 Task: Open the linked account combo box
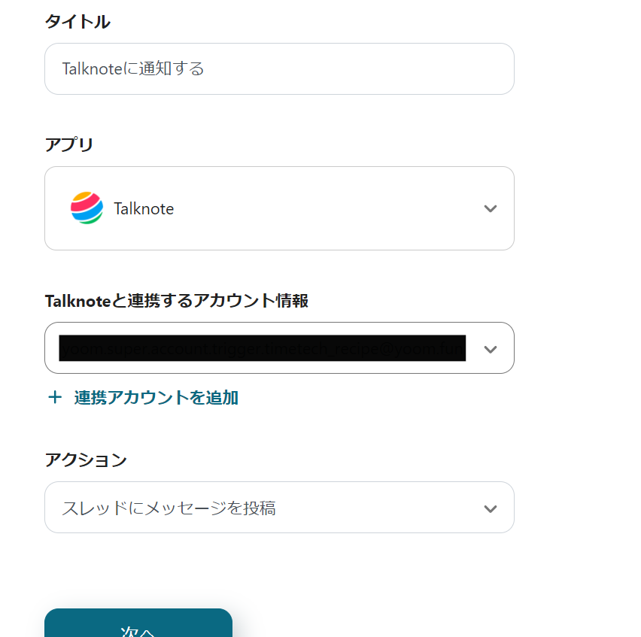point(279,347)
